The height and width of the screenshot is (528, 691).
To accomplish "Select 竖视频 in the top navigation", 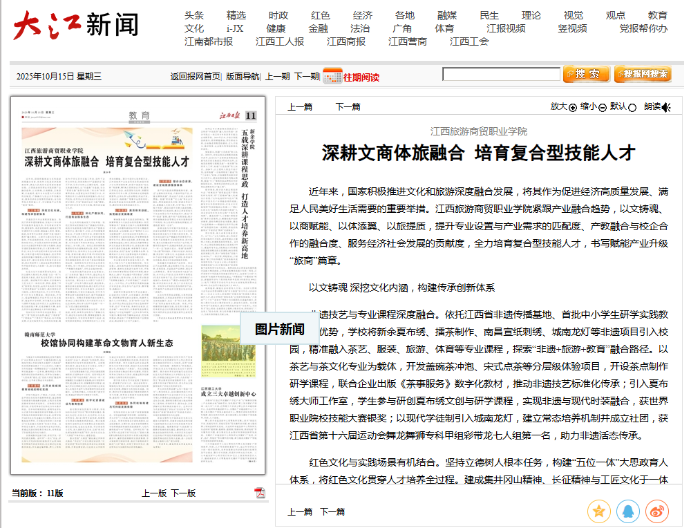I will click(x=572, y=28).
